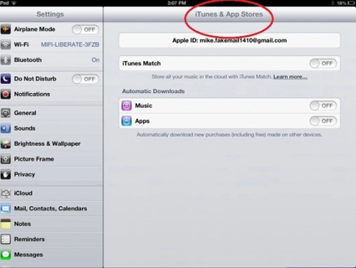
Task: Tap the 3:07 PM clock
Action: click(177, 3)
